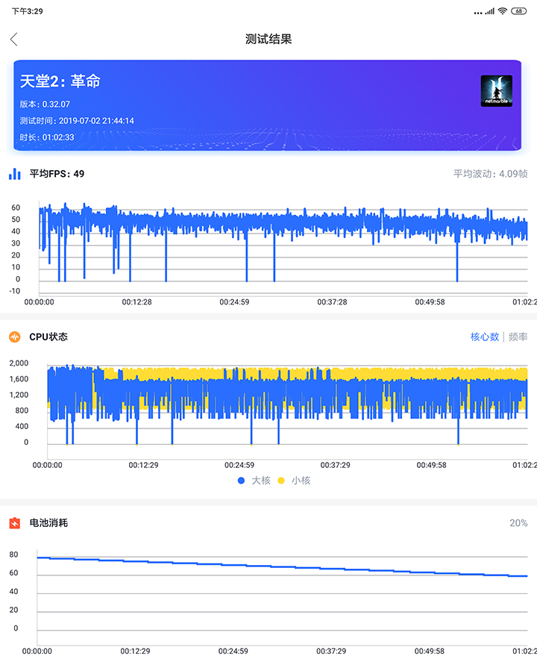537x662 pixels.
Task: Click the red 电池消耗 battery icon
Action: 15,523
